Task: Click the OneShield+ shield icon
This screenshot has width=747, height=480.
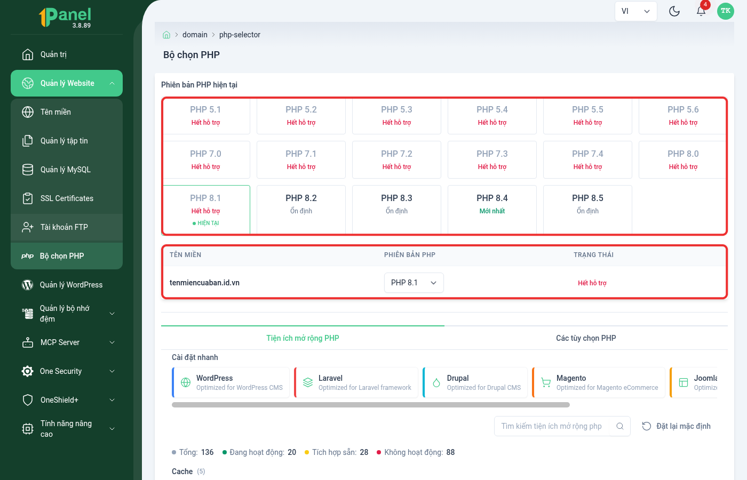Action: tap(28, 400)
